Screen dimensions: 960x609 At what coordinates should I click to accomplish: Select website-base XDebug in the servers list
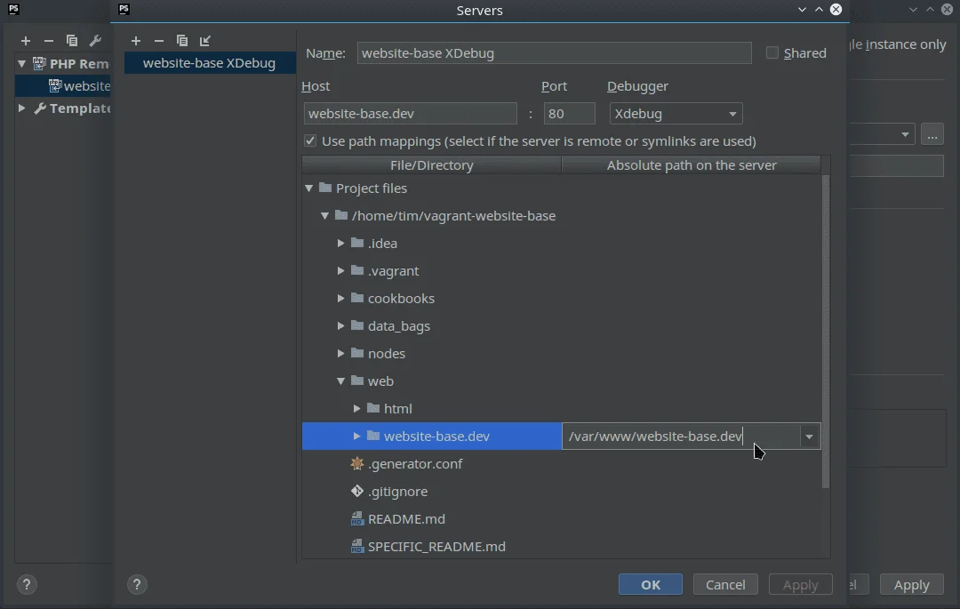[x=210, y=63]
